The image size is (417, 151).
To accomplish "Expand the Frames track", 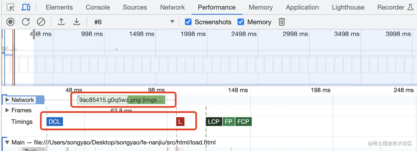I will 7,110.
